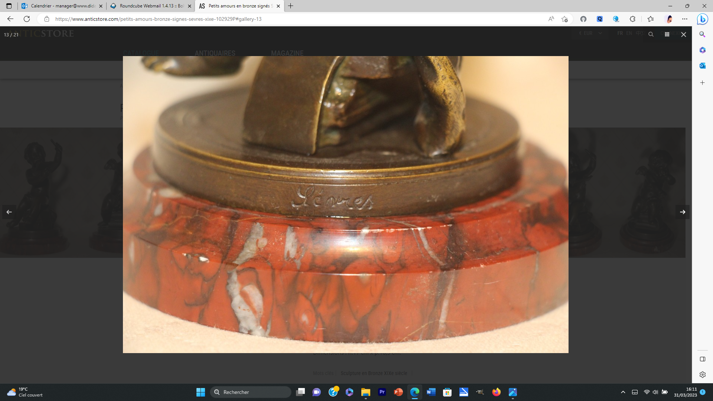This screenshot has width=713, height=401.
Task: Start Read Aloud from the address bar
Action: pos(551,19)
